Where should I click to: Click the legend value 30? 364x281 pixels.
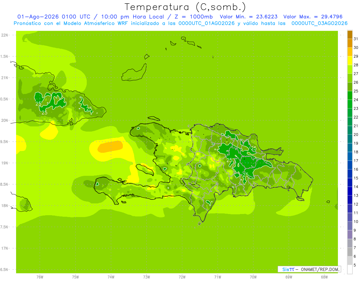356,48
